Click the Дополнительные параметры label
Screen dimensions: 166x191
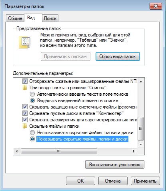[x=43, y=73]
